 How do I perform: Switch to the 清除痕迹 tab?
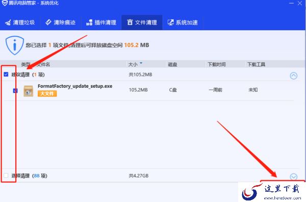click(x=61, y=22)
